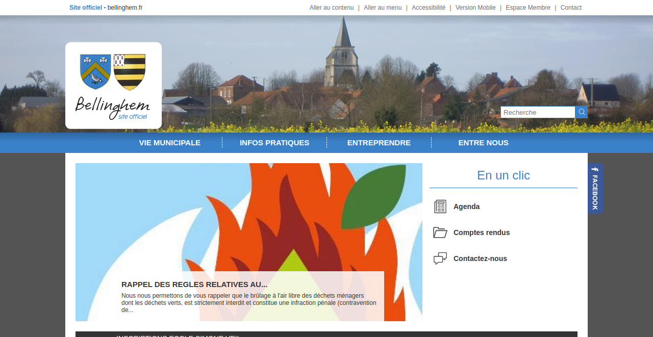
Task: Select the Comptes rendus folder icon
Action: 439,232
